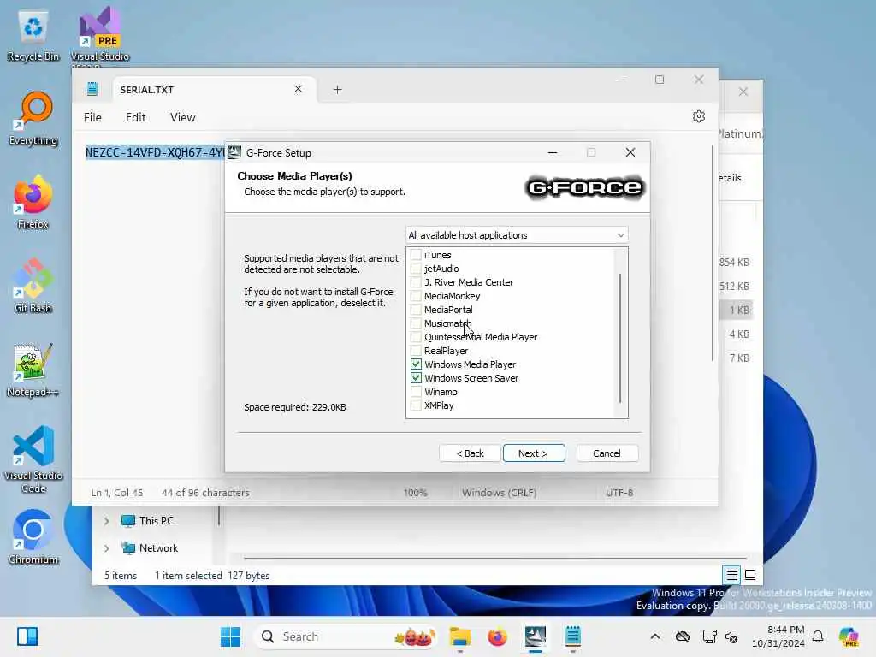Click the This PC icon in Explorer tree

coord(128,521)
